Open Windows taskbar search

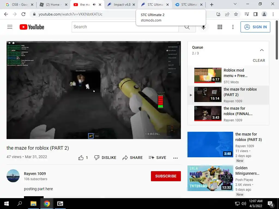[20, 204]
